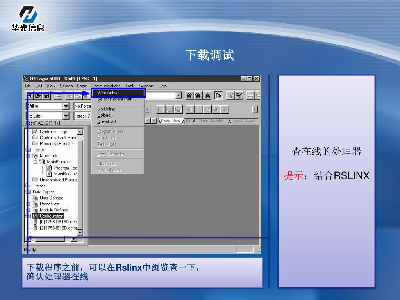The image size is (400, 300).
Task: Open the Tools menu
Action: pos(130,86)
